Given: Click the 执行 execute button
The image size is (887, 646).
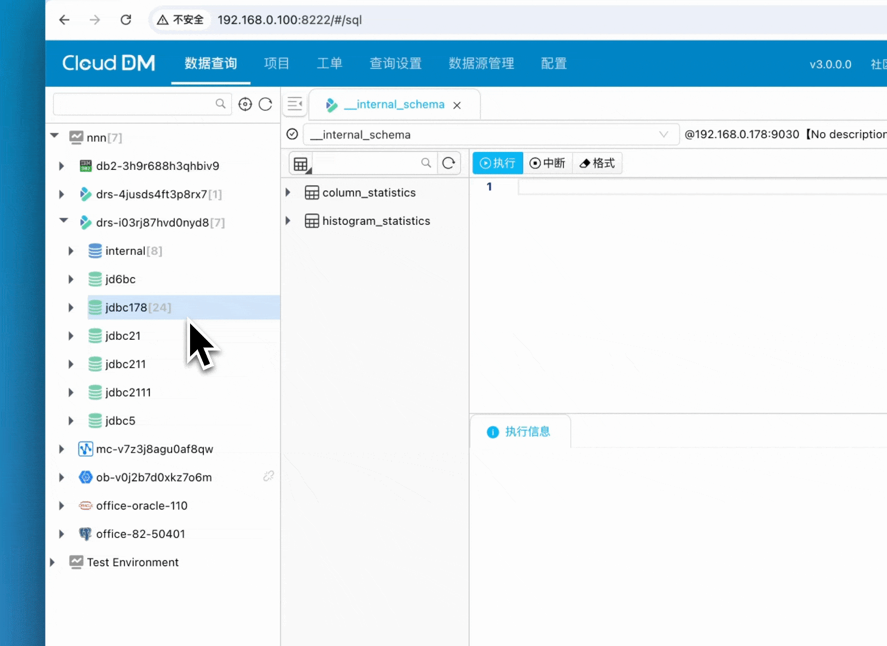Looking at the screenshot, I should pyautogui.click(x=498, y=163).
